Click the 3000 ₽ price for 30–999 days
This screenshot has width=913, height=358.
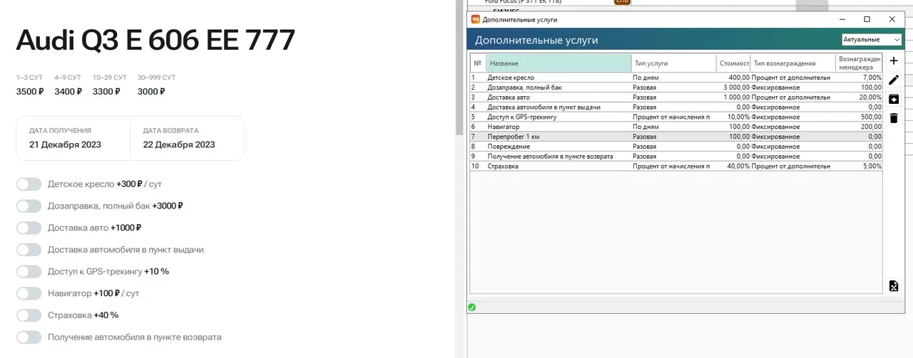(151, 92)
